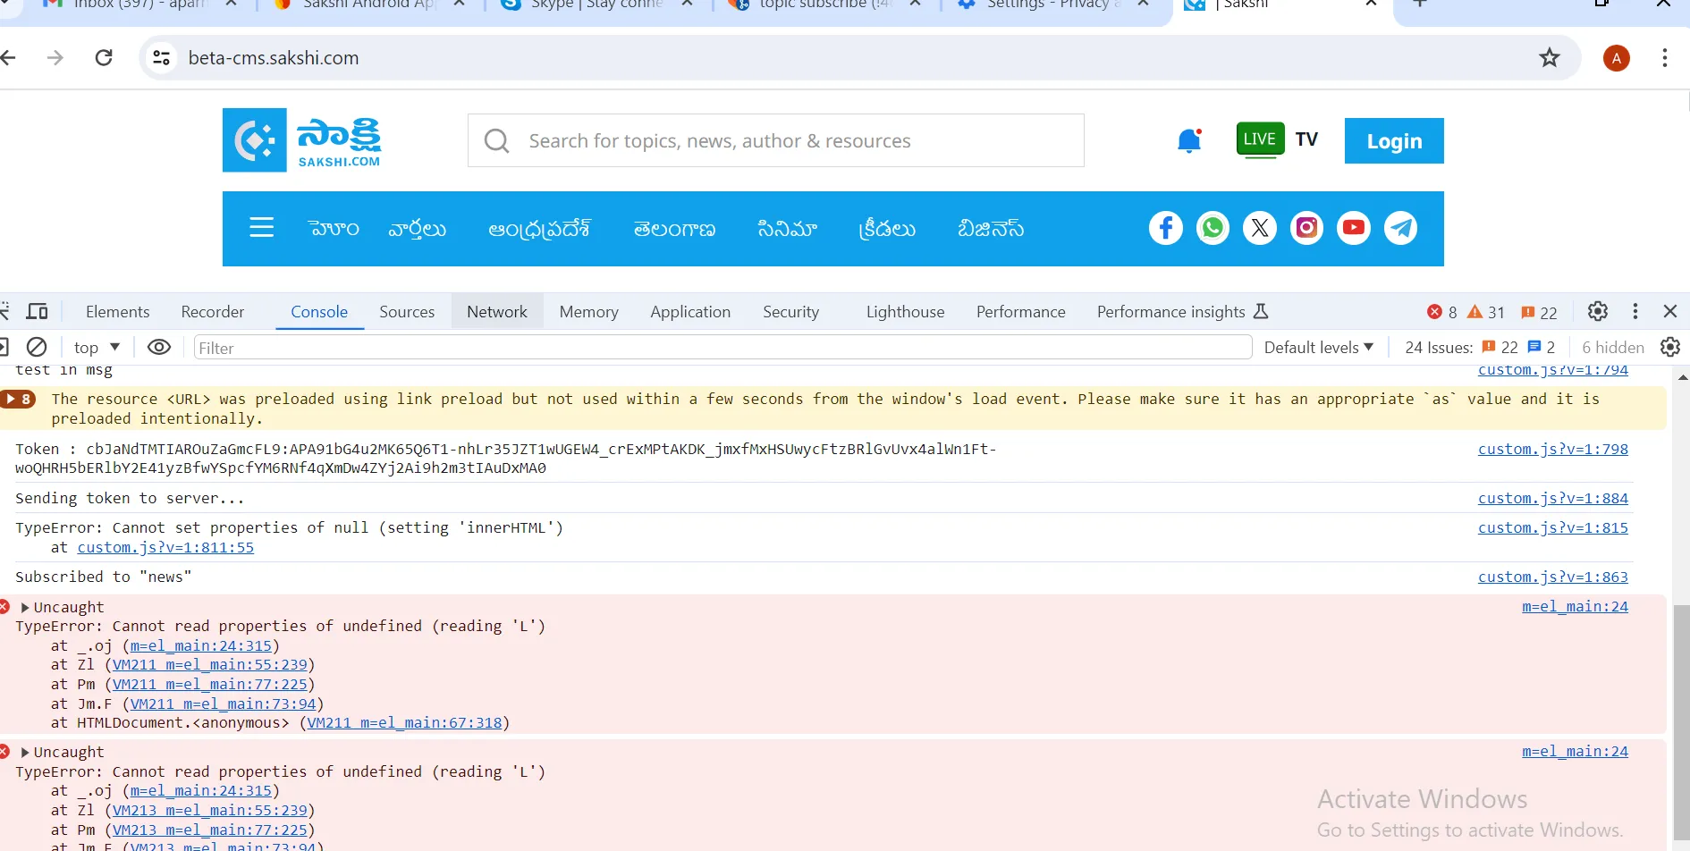Open VM211 m=el_main:55:239 stack link
This screenshot has height=851, width=1690.
click(x=210, y=664)
